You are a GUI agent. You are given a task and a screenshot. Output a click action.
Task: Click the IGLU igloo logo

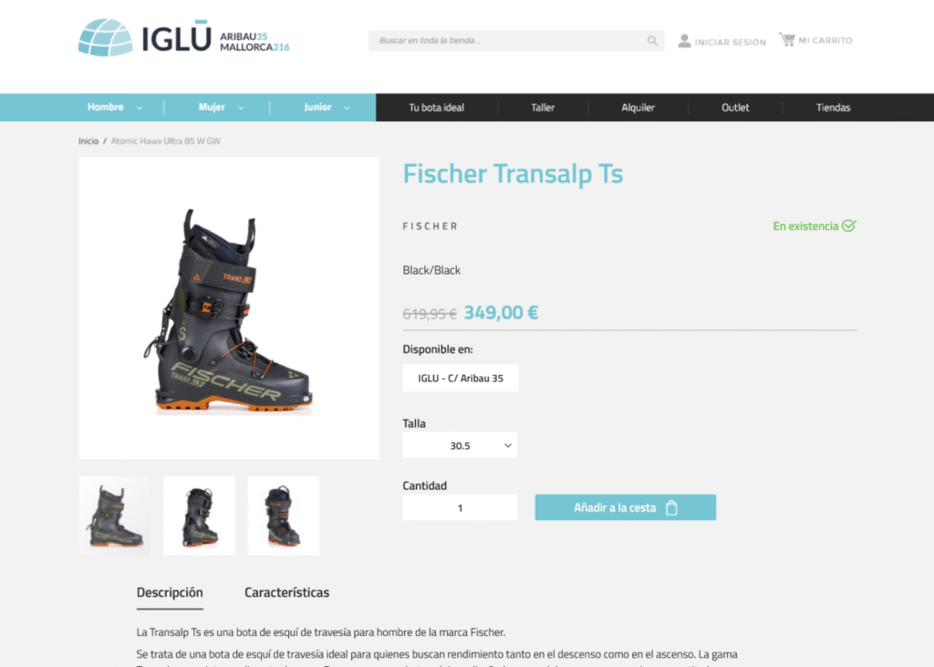point(106,38)
